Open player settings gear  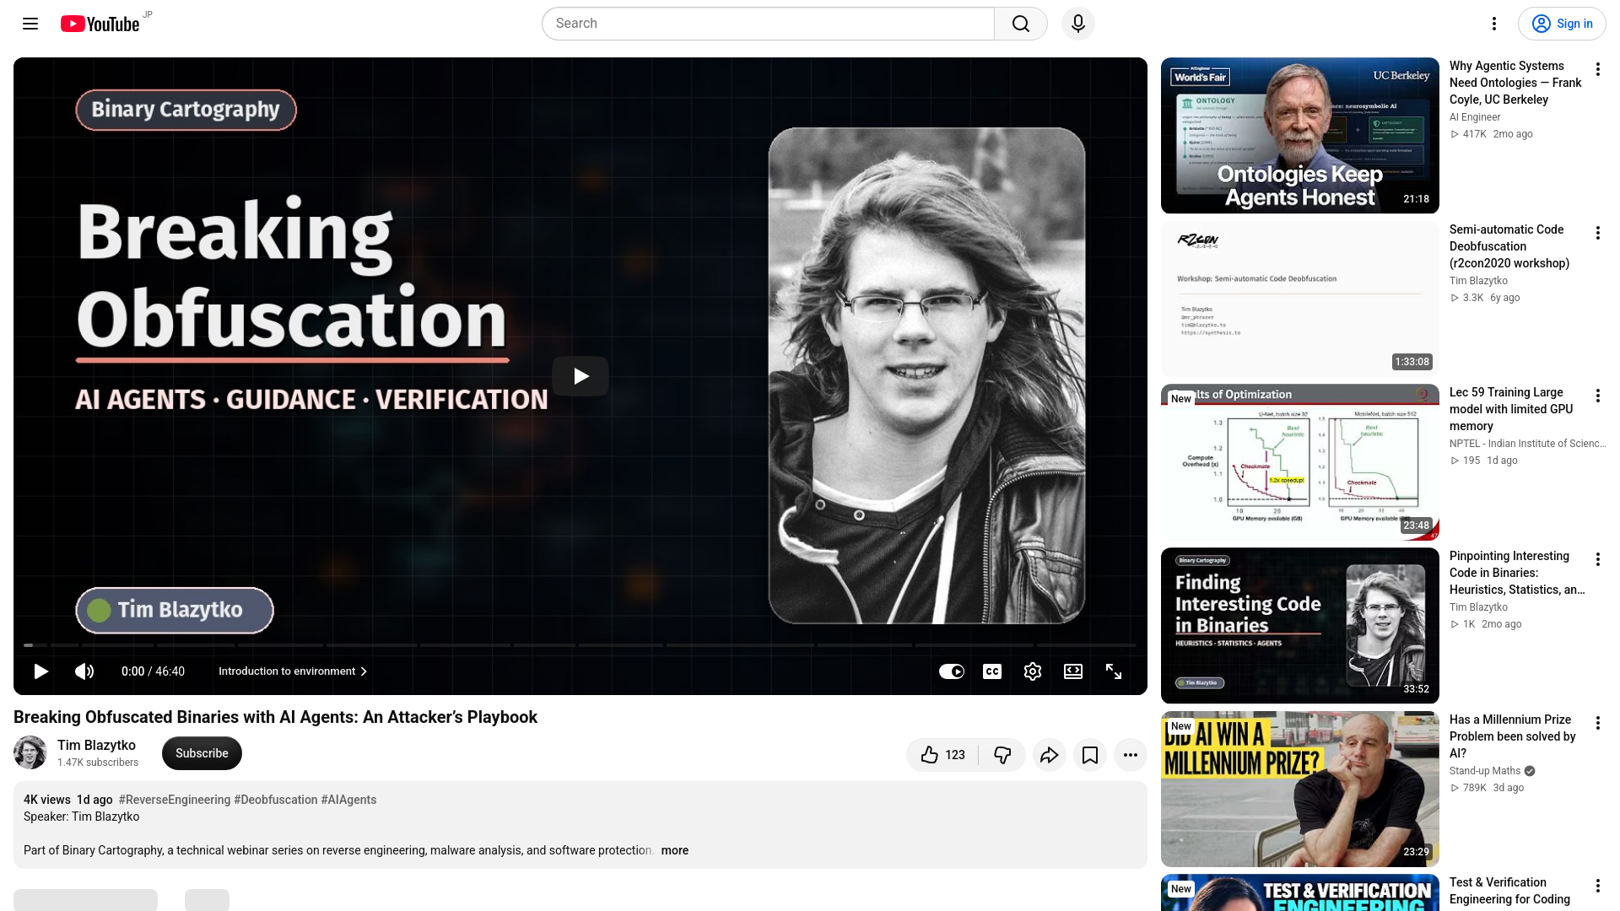pos(1033,671)
